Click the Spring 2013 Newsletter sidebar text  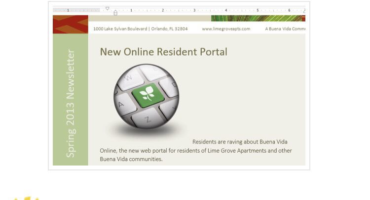point(71,103)
